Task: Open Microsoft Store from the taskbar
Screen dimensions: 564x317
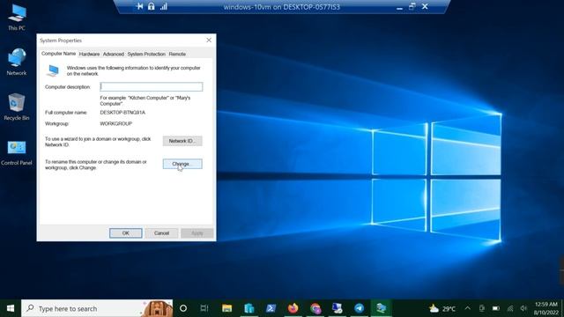Action: tap(249, 308)
